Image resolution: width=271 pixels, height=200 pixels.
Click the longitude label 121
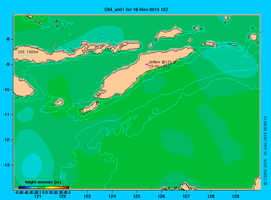pyautogui.click(x=38, y=196)
